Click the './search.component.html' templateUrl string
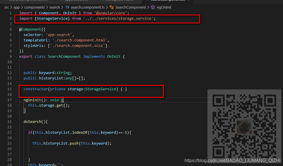This screenshot has height=166, width=283. tap(80, 40)
